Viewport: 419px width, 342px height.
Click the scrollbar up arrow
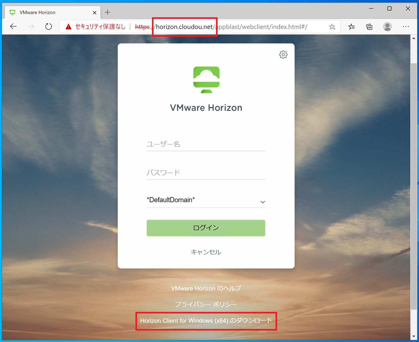pyautogui.click(x=414, y=38)
